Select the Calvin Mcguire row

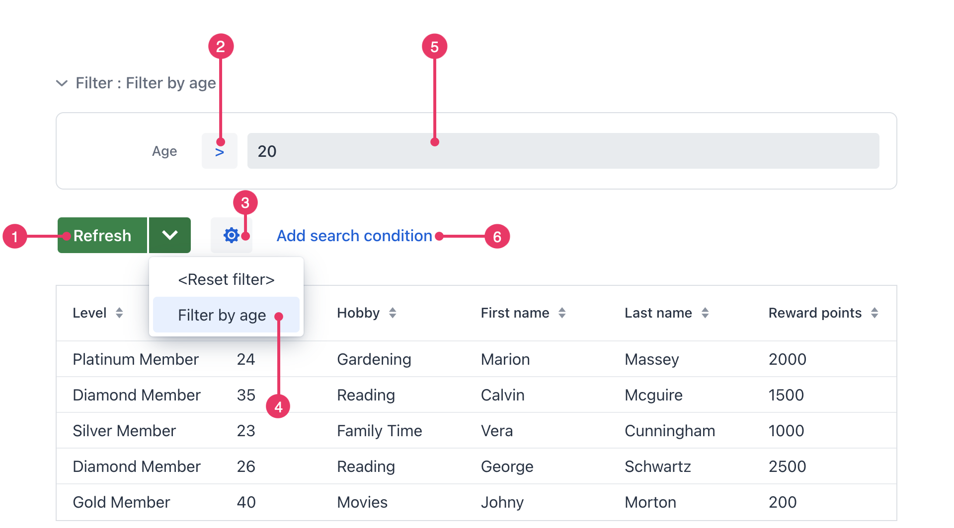pyautogui.click(x=502, y=395)
